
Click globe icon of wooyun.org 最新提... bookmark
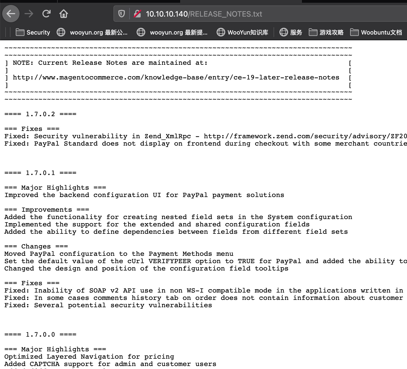[x=141, y=32]
